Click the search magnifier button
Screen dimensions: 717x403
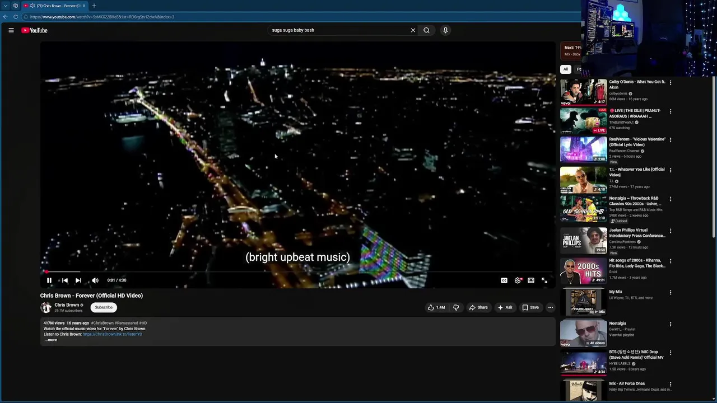pyautogui.click(x=426, y=30)
